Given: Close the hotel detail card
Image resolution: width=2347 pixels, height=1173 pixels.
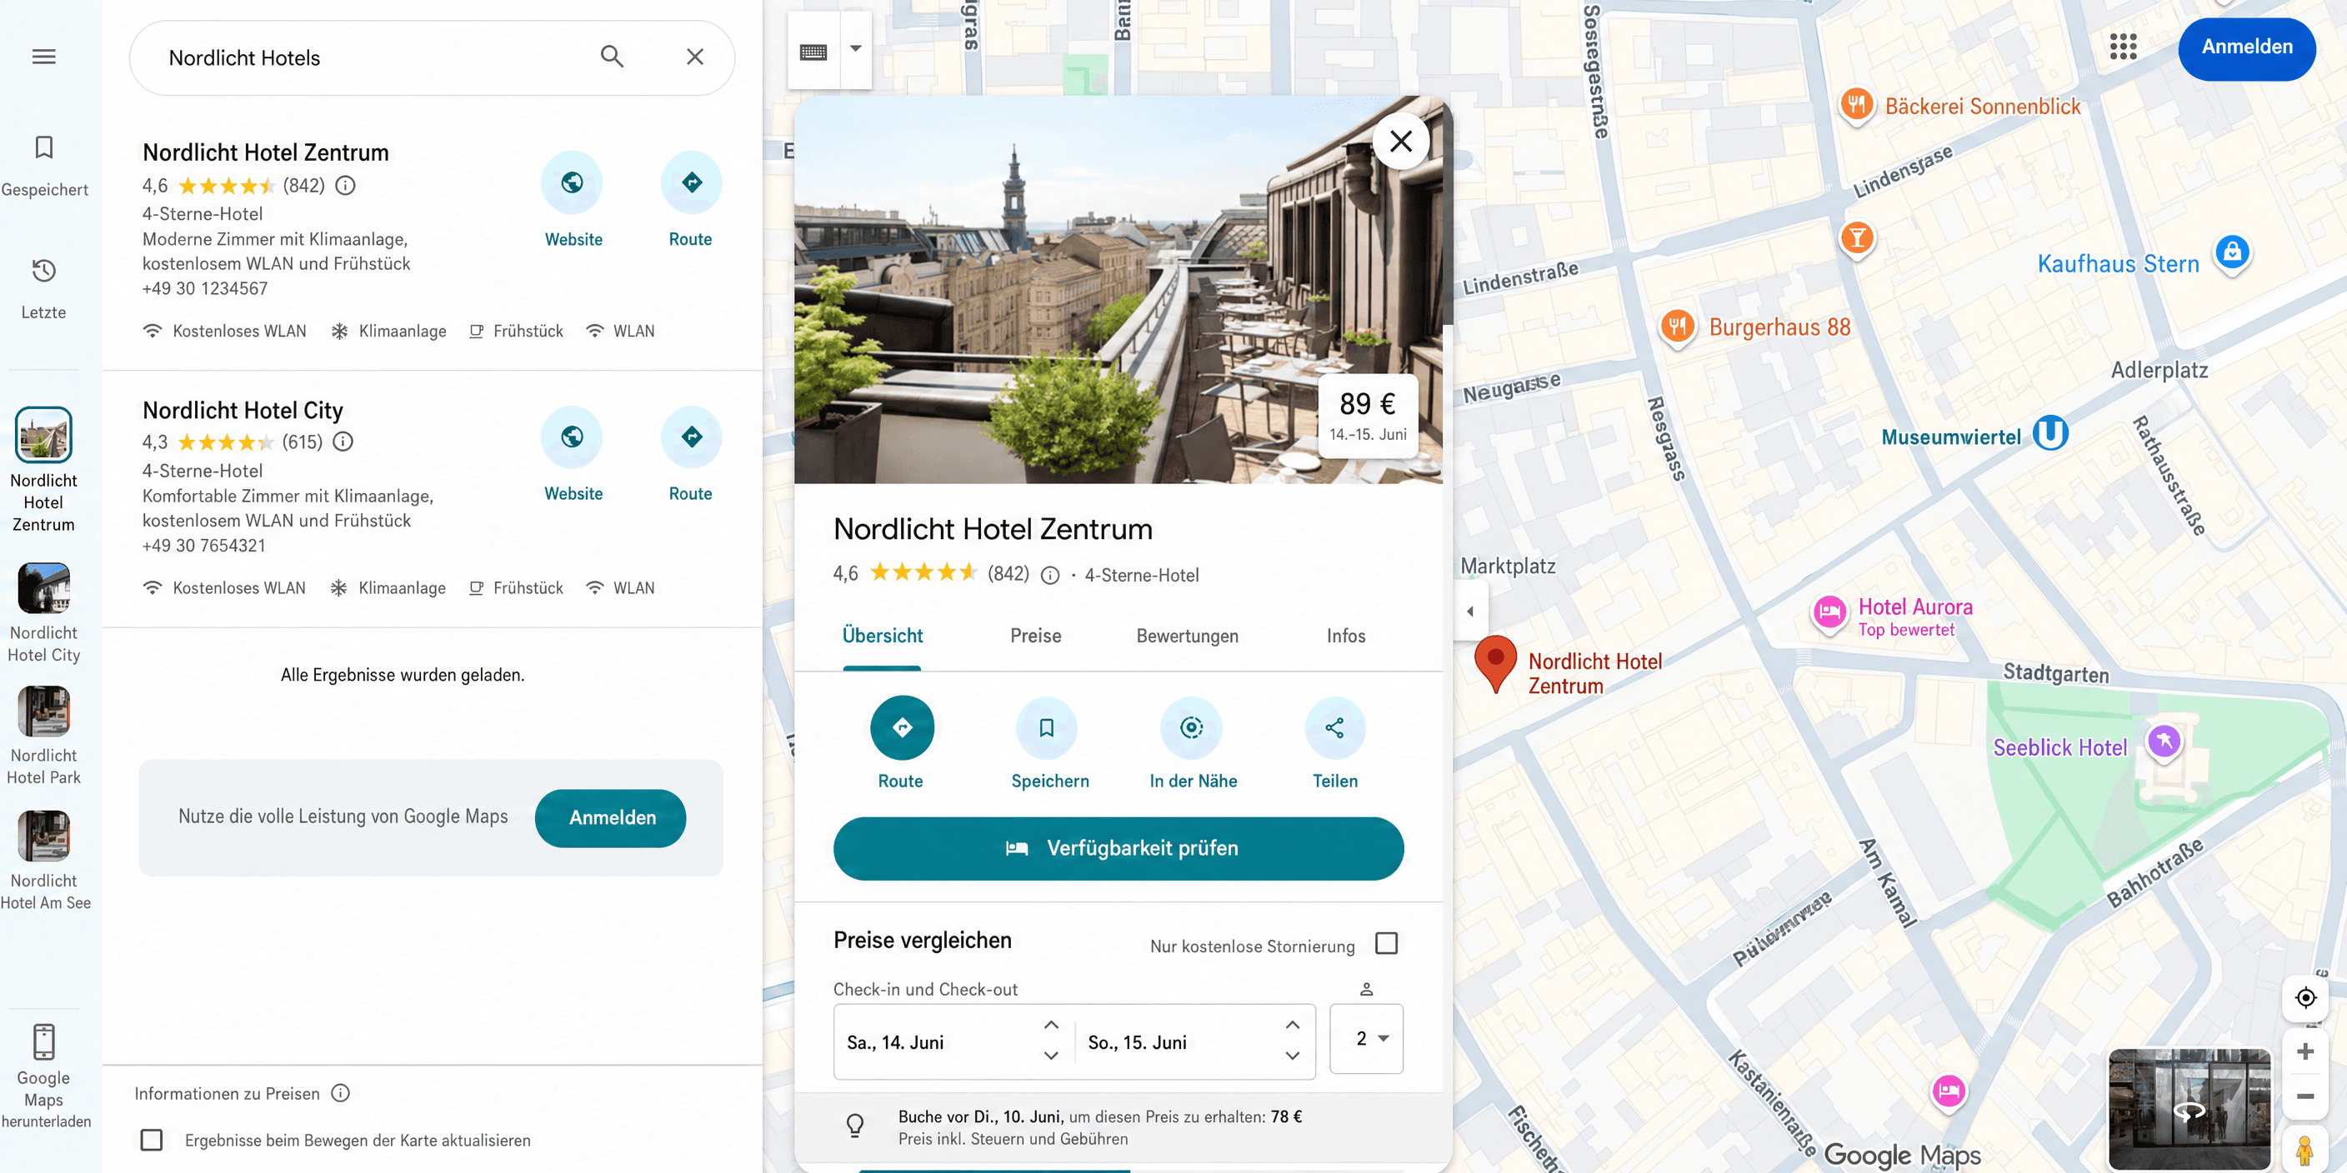Looking at the screenshot, I should [1400, 141].
